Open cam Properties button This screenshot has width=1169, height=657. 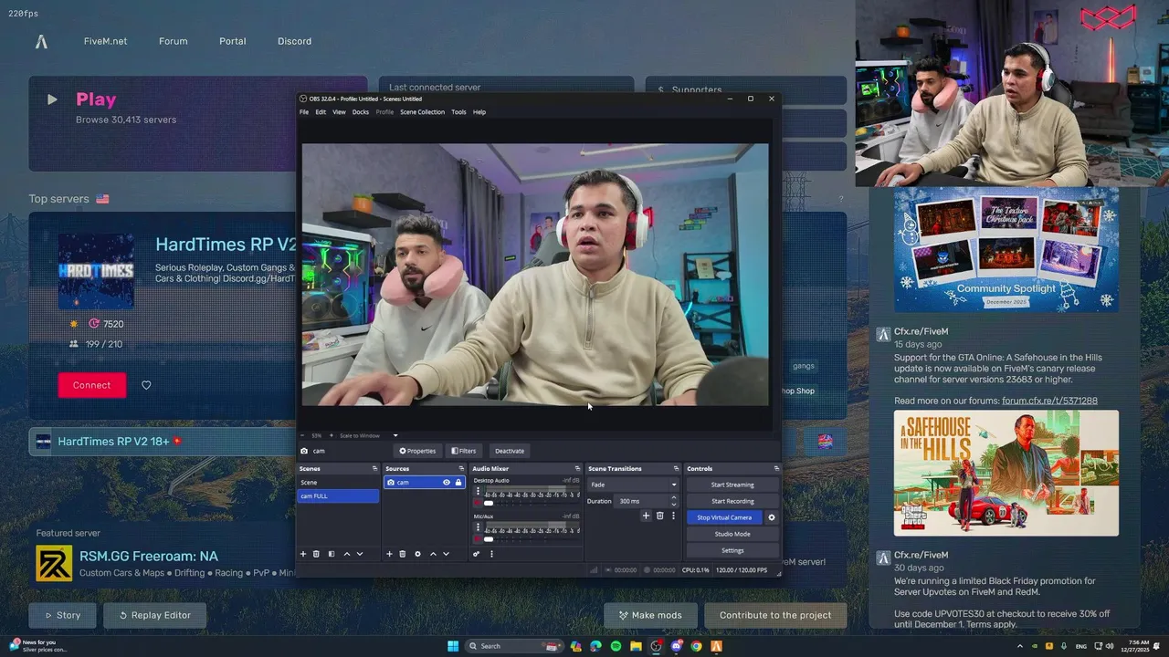(x=417, y=451)
